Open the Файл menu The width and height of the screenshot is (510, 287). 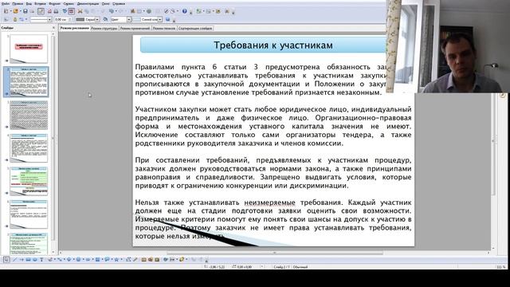pyautogui.click(x=6, y=3)
